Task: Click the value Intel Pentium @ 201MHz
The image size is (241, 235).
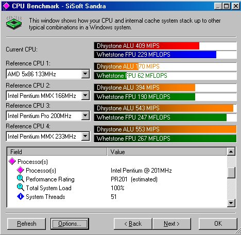Action: (x=141, y=171)
